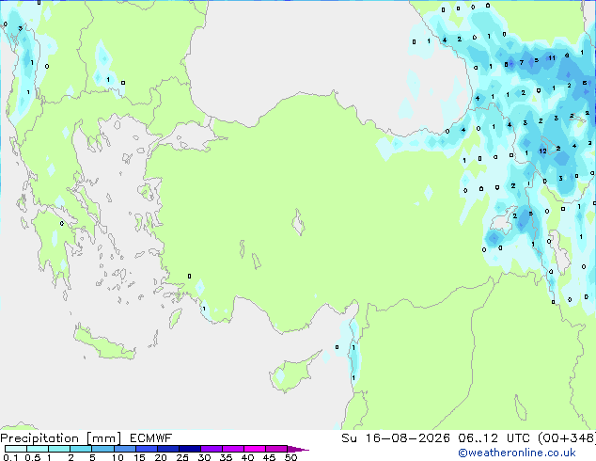This screenshot has width=596, height=461.
Task: Click the purple 30–35 mm legend swatch
Action: point(212,449)
